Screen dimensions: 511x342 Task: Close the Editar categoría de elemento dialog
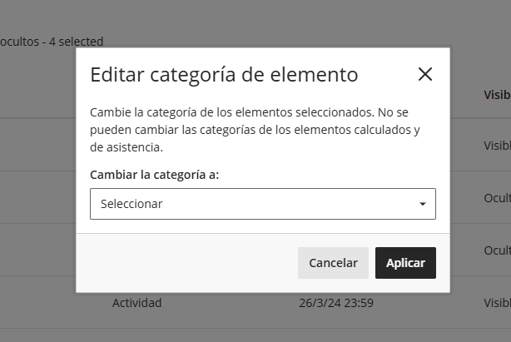425,74
